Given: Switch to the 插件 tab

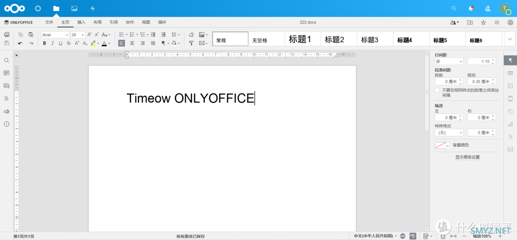Looking at the screenshot, I should click(x=162, y=22).
